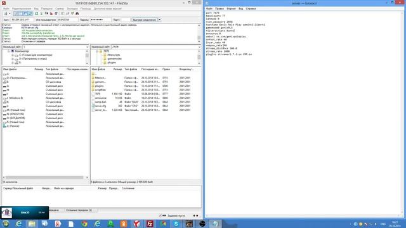Image resolution: width=406 pixels, height=228 pixels.
Task: Toggle the synchronized browsing icon
Action: click(x=72, y=13)
